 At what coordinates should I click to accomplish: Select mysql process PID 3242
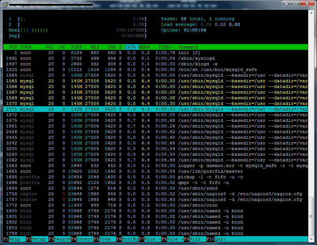(x=156, y=143)
